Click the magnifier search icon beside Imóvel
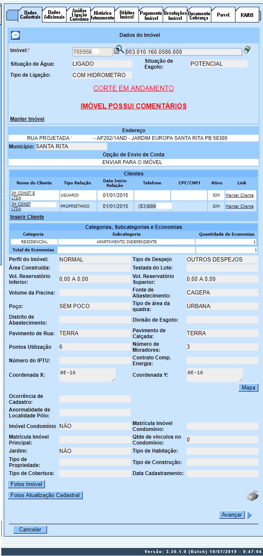Image resolution: width=263 pixels, height=556 pixels. (119, 50)
